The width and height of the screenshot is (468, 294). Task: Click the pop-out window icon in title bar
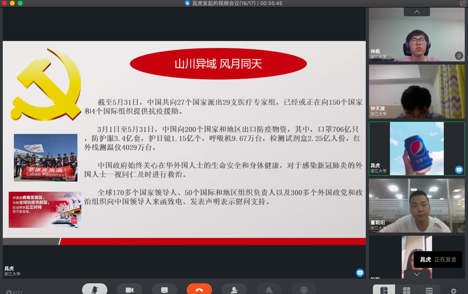coord(462,3)
